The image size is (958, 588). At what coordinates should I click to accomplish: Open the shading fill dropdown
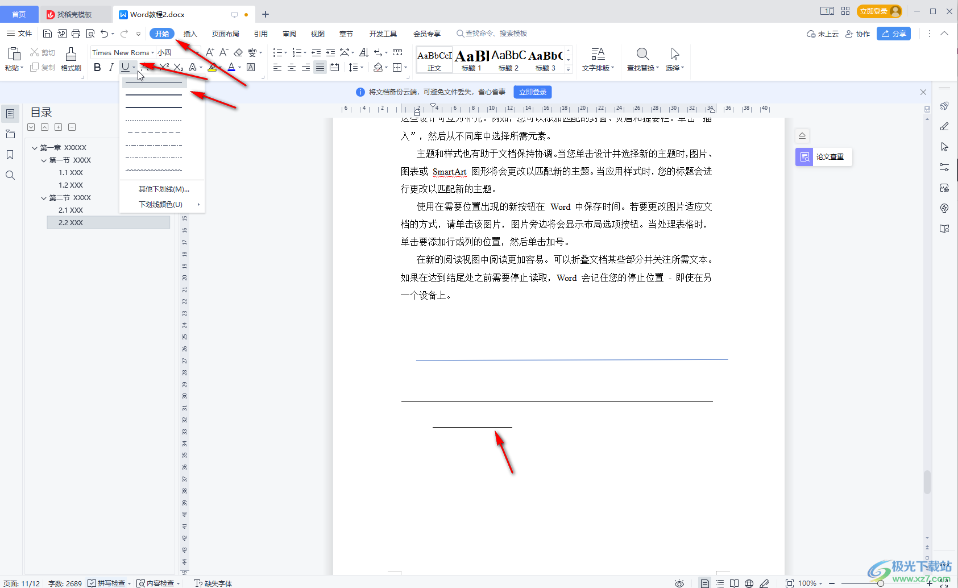point(386,68)
